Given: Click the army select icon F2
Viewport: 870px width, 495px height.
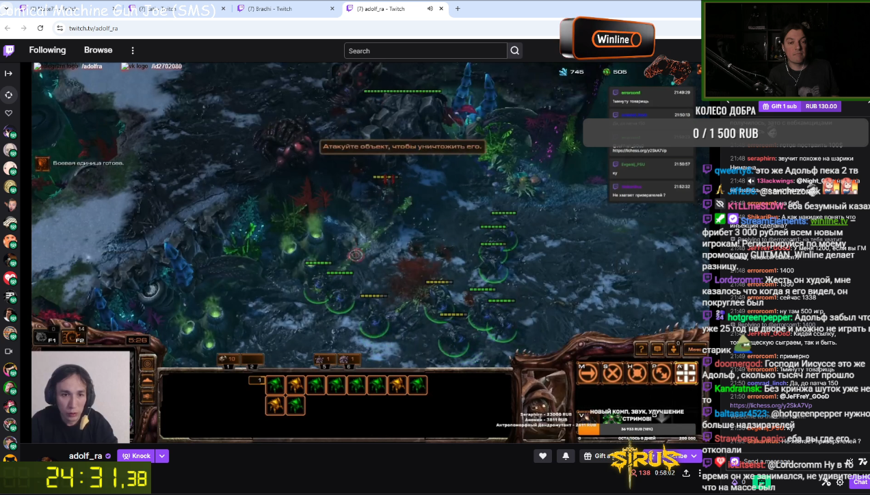Looking at the screenshot, I should point(73,336).
